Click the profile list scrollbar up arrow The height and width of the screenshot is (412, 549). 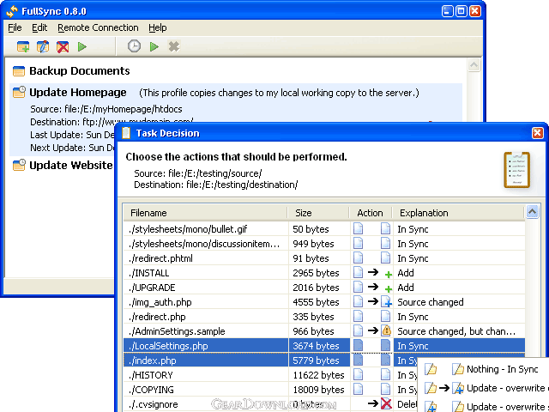474,65
